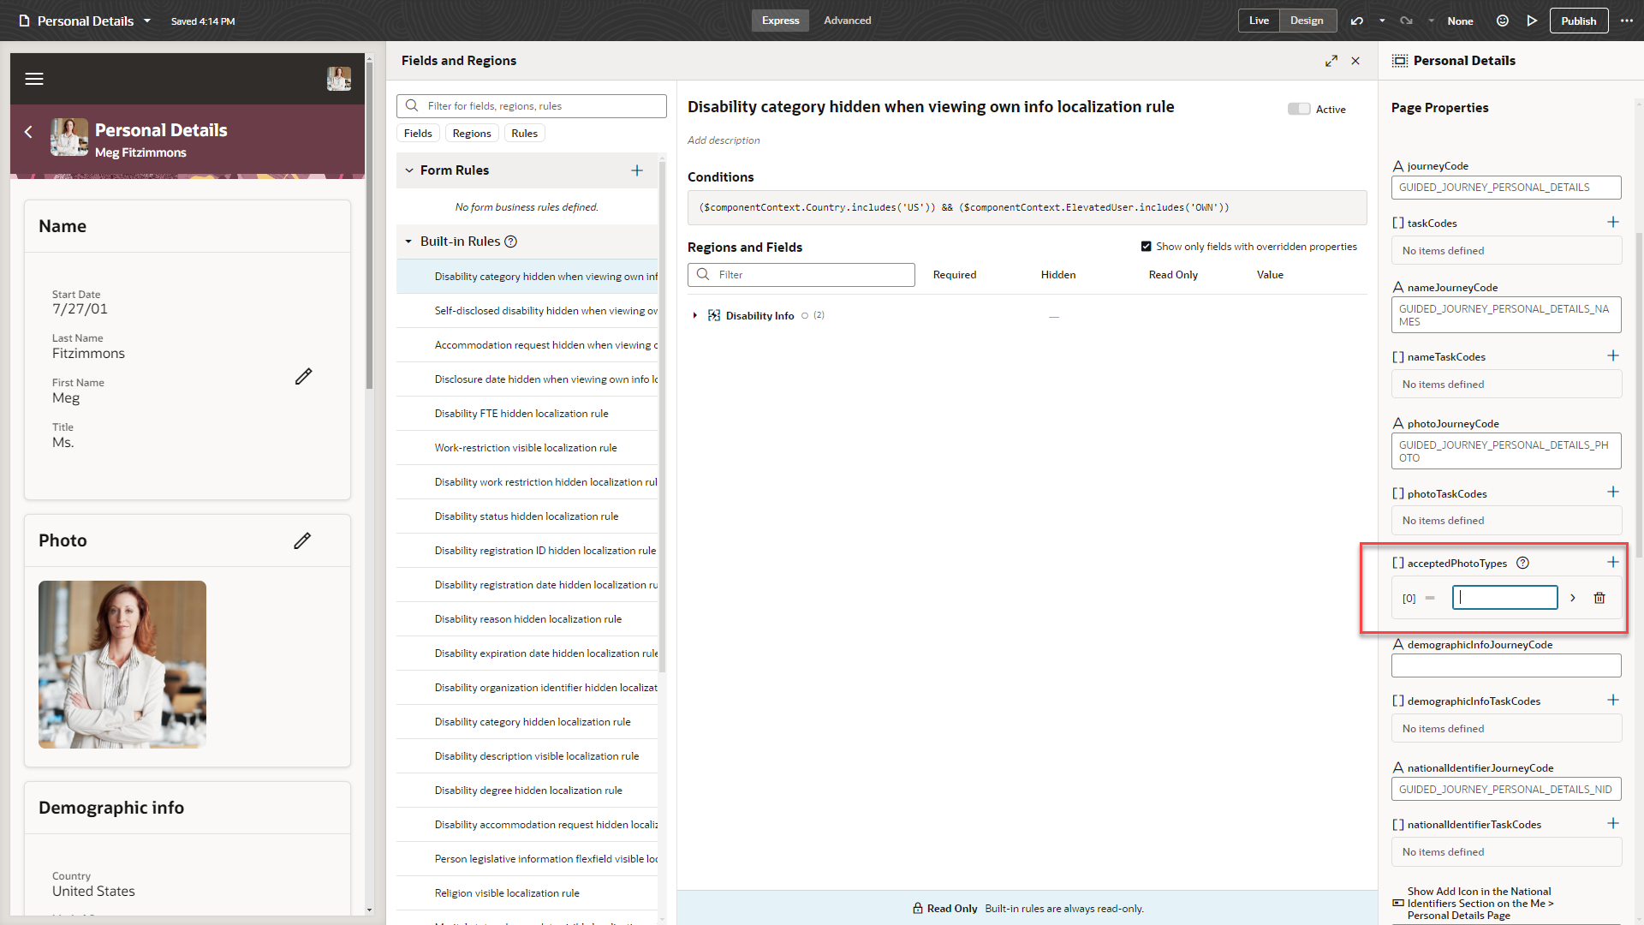The width and height of the screenshot is (1644, 925).
Task: Uncheck Show only fields with overridden properties
Action: click(x=1146, y=247)
